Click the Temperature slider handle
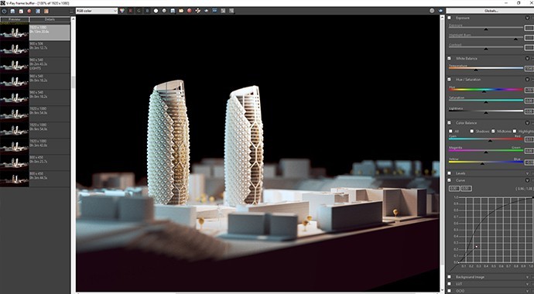Image resolution: width=534 pixels, height=294 pixels. [x=476, y=70]
